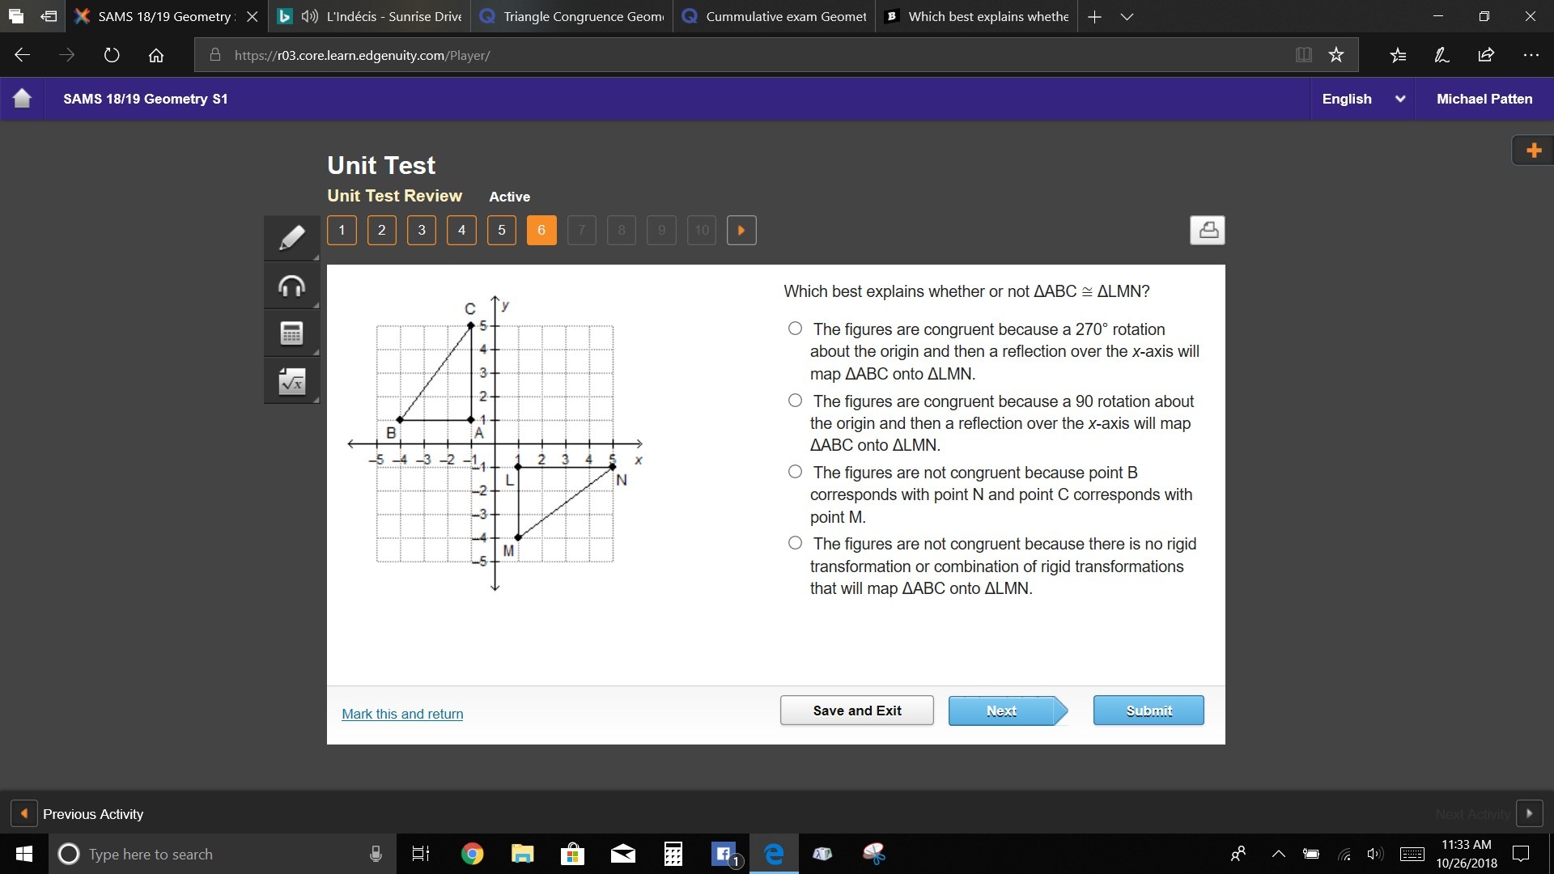Go to course home icon
The image size is (1554, 874).
[x=22, y=99]
